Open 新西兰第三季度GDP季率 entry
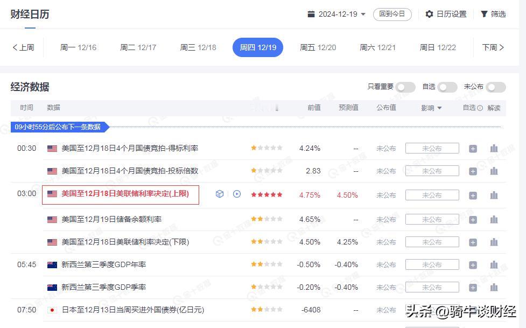Viewport: 526px width, 328px height. 104,287
